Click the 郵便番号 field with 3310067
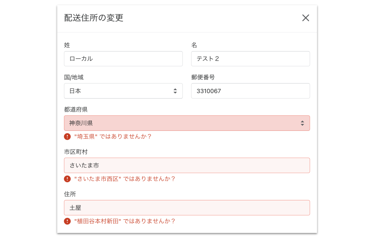Viewport: 370px width, 246px height. pos(250,91)
